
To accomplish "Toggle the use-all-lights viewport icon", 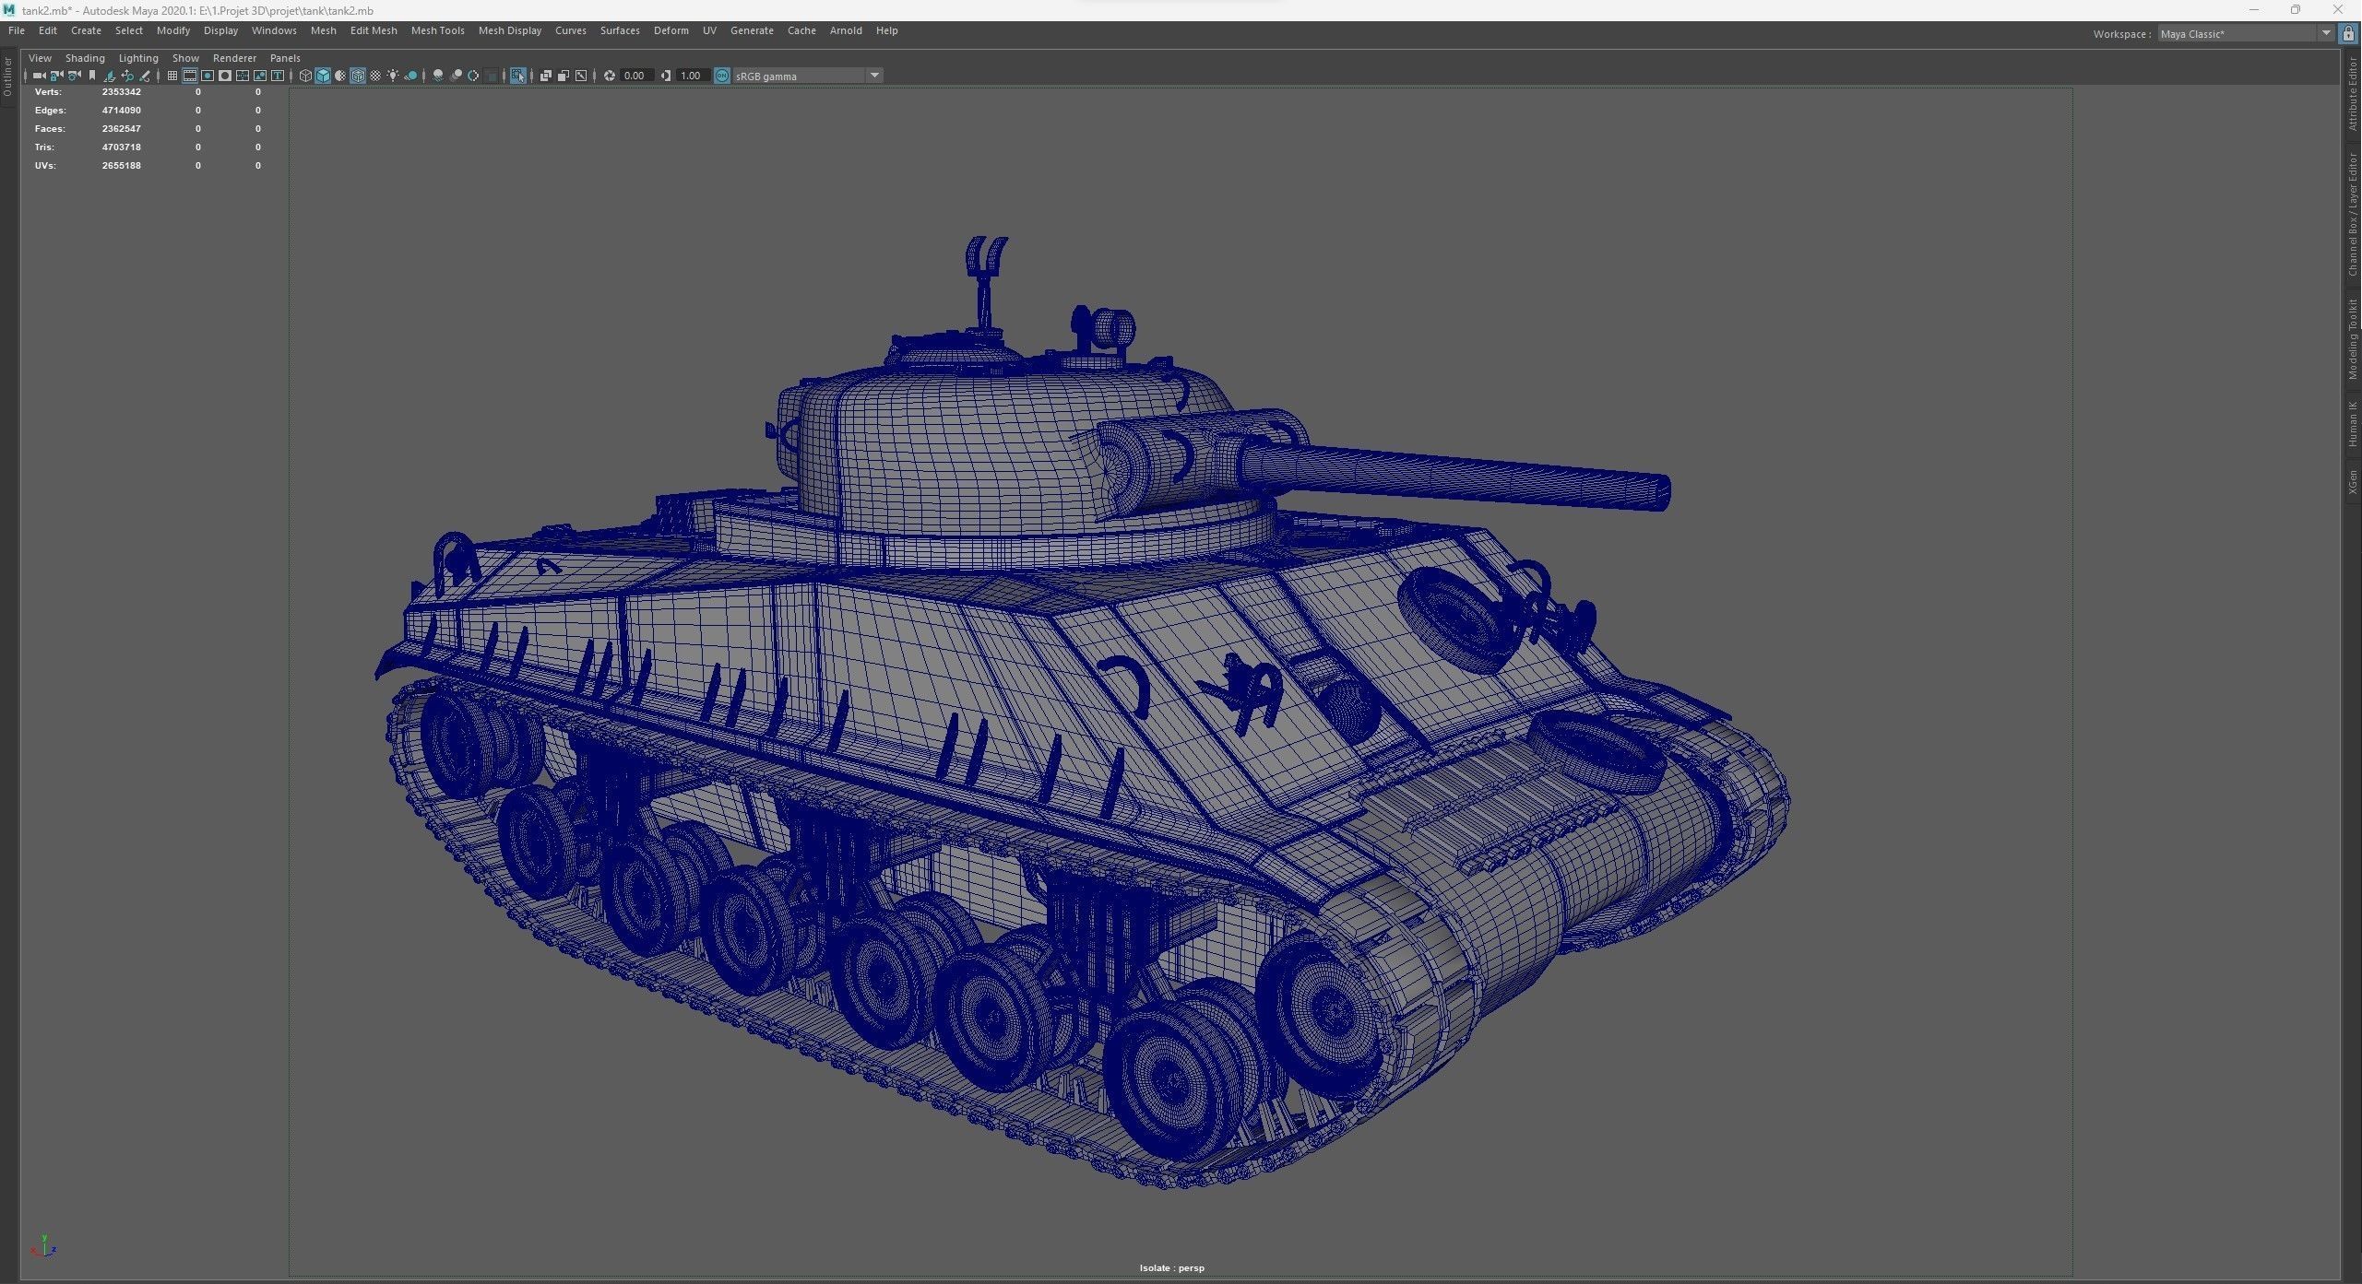I will click(x=394, y=76).
